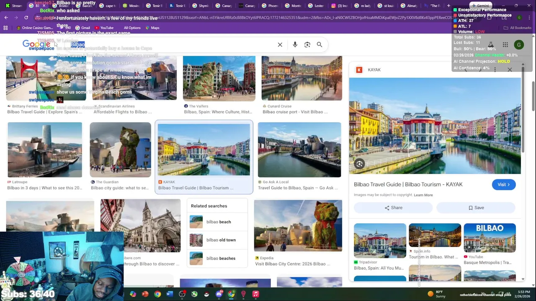Open weather widget showing 80°F Sunny
The image size is (536, 301).
click(x=438, y=294)
